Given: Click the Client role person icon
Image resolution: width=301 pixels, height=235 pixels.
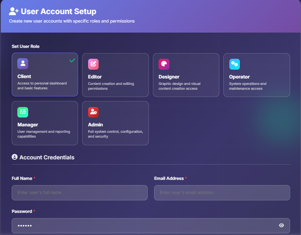Looking at the screenshot, I should (x=23, y=64).
